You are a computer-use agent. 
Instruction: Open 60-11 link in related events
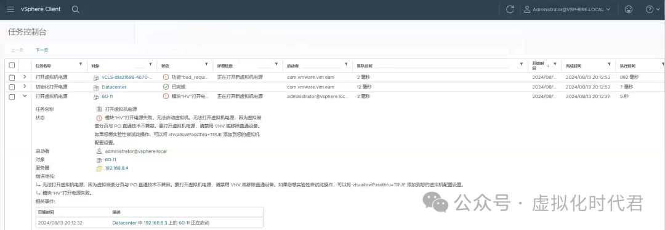pyautogui.click(x=184, y=223)
